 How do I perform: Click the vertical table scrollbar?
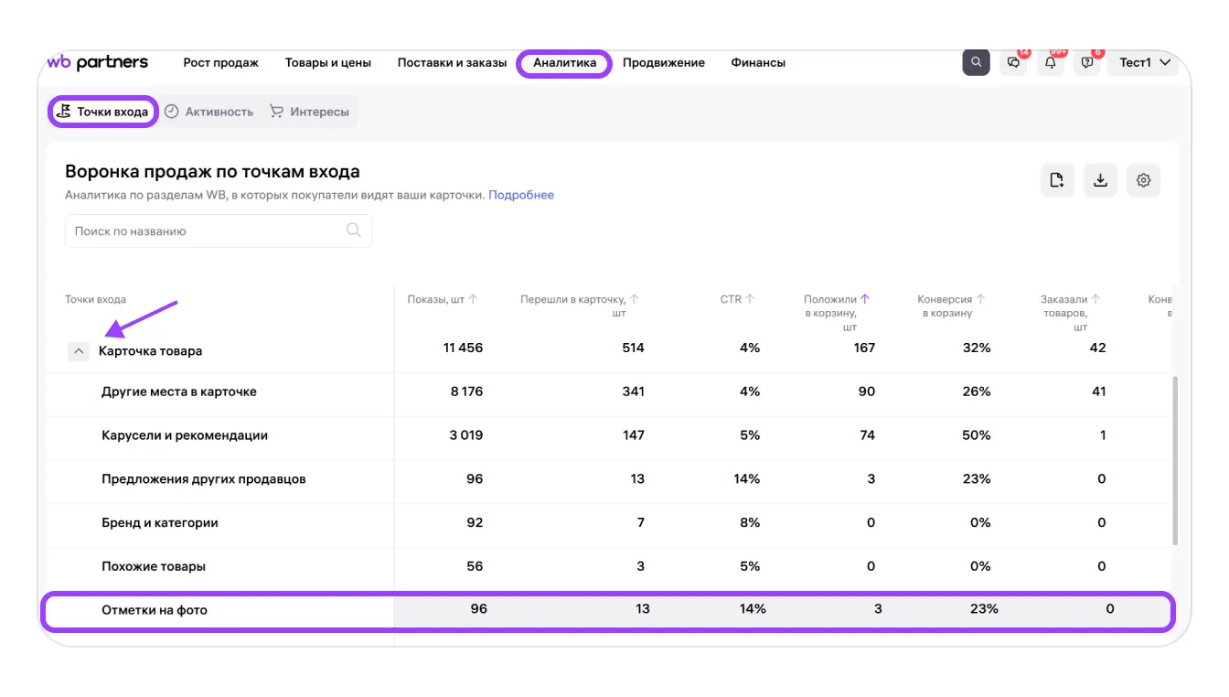[1175, 457]
